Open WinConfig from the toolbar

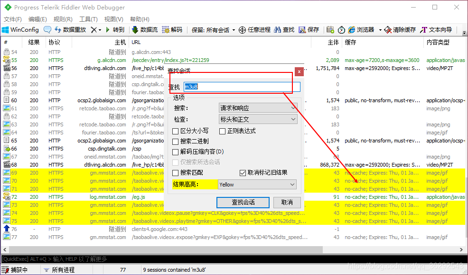[20, 30]
